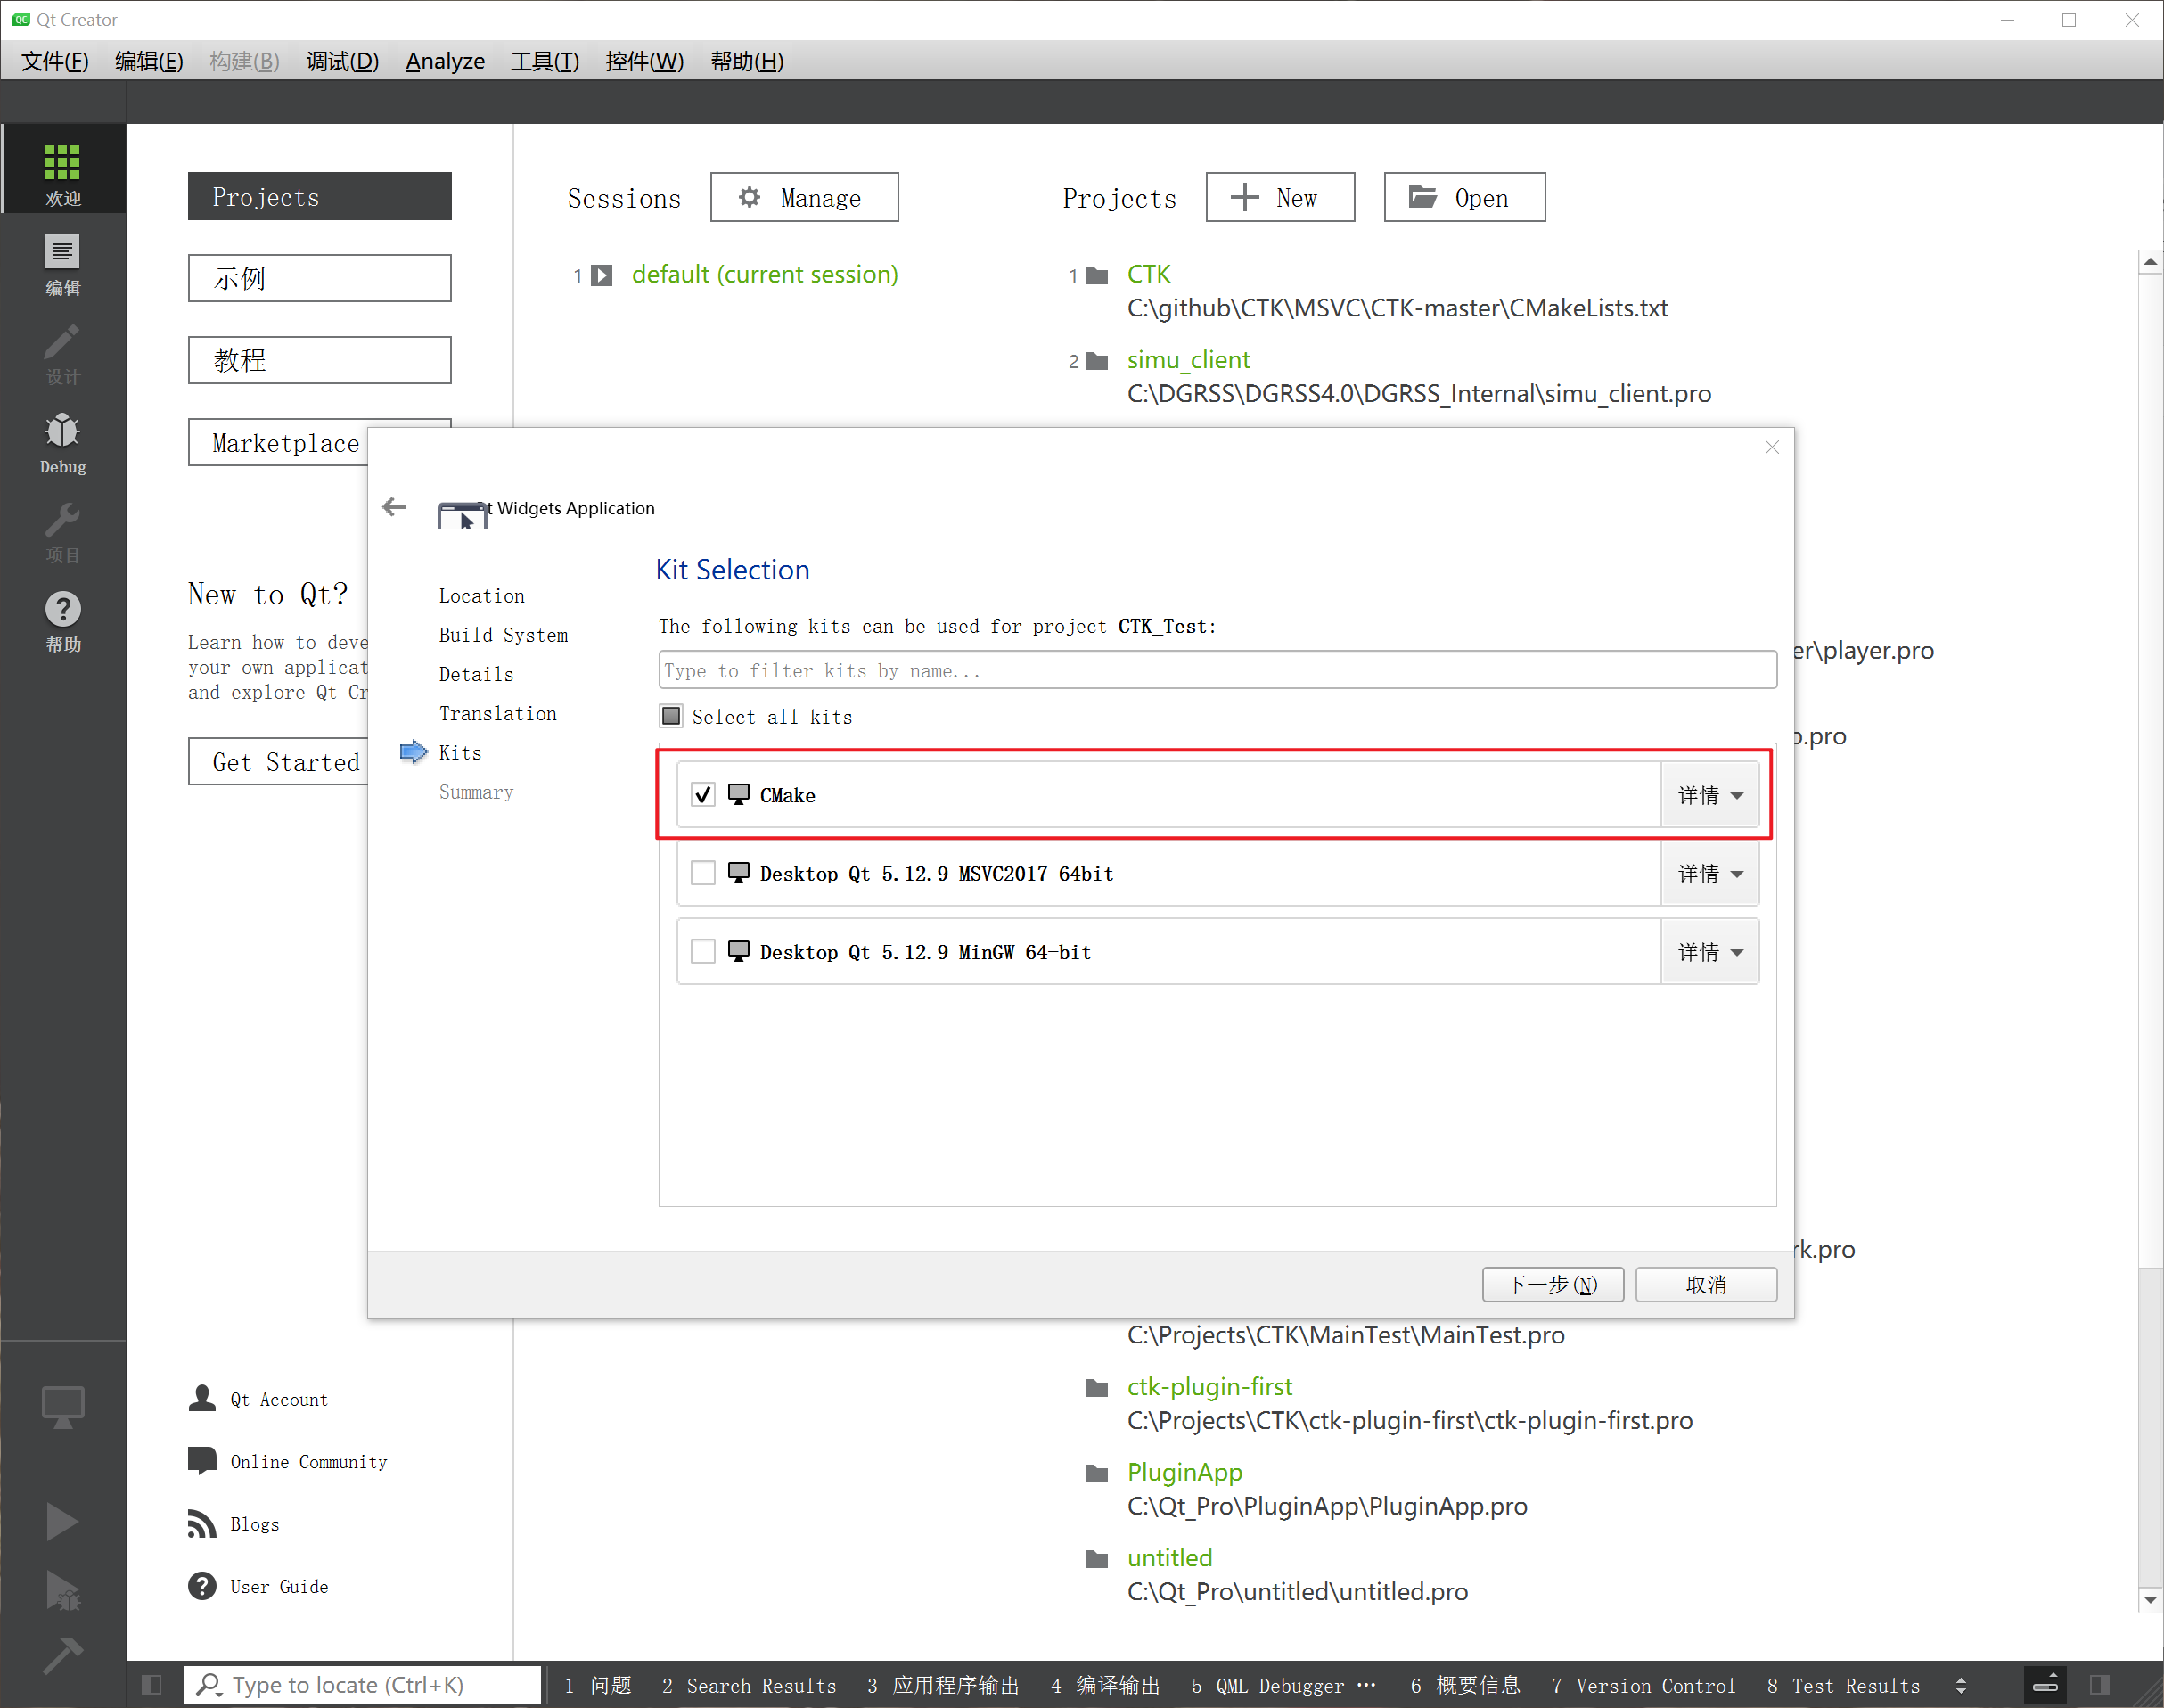Open the Debug mode bug icon
The image size is (2164, 1708).
coord(62,442)
